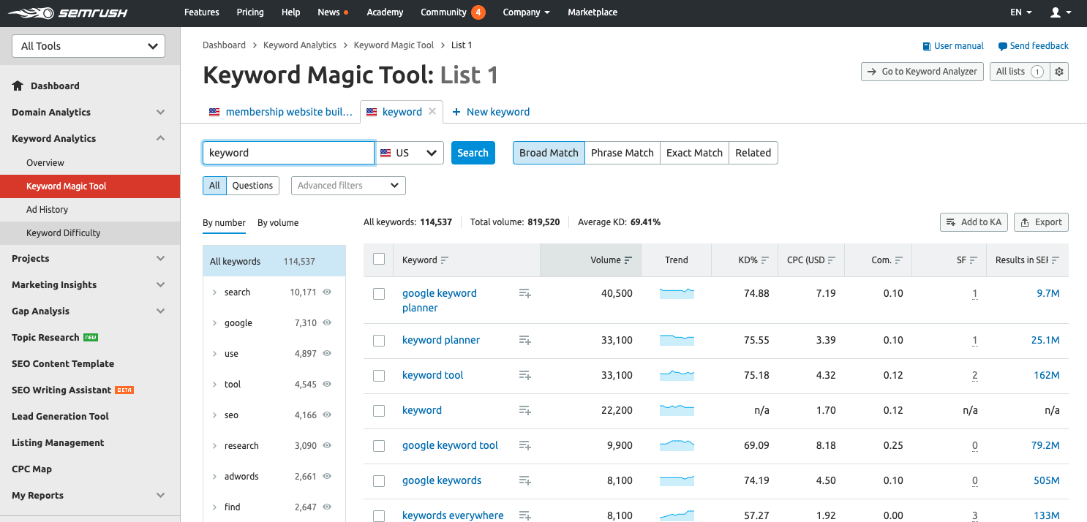
Task: Open the All Tools dropdown
Action: click(x=88, y=45)
